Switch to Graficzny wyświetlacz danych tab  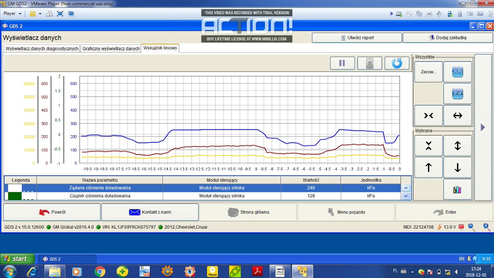tap(111, 49)
